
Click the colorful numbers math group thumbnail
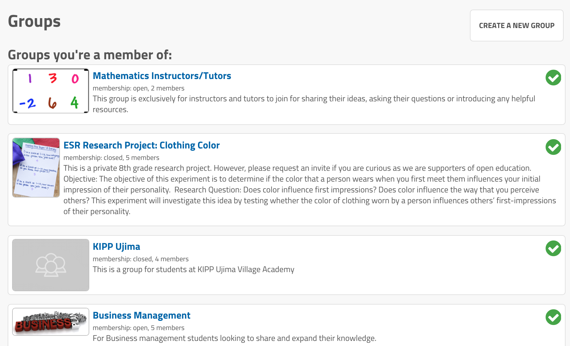pos(51,91)
